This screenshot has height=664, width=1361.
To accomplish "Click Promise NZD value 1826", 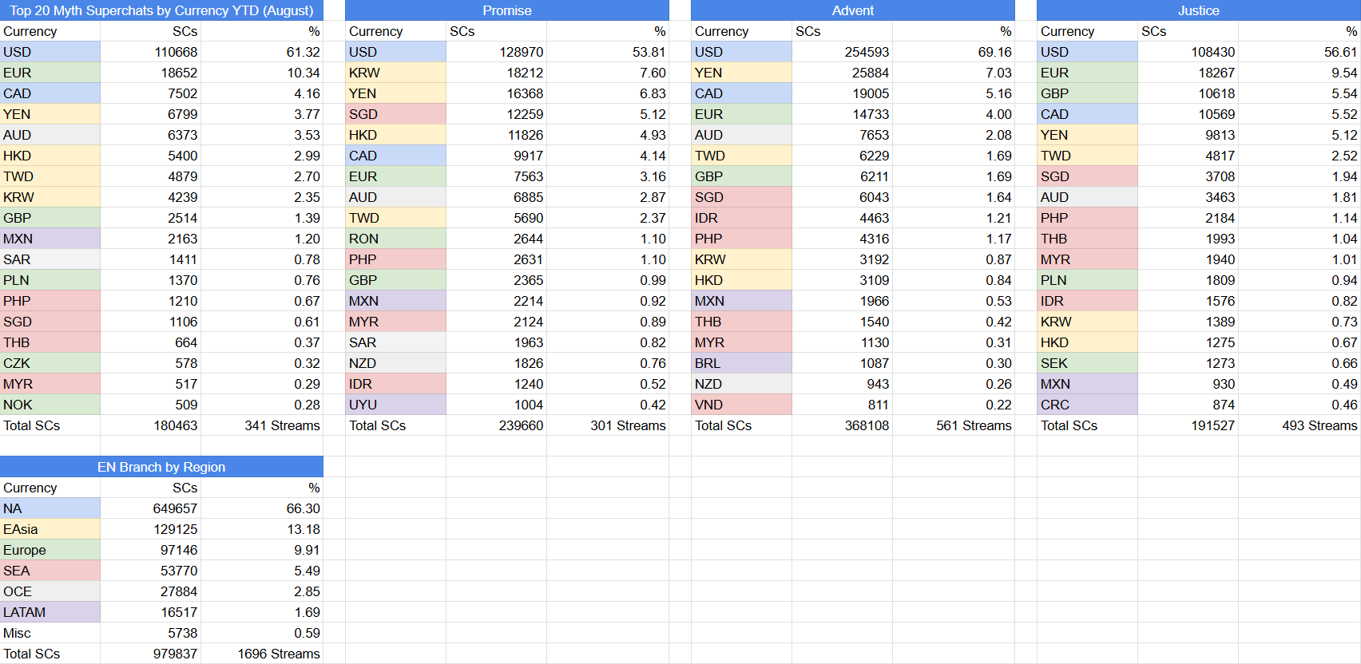I will pos(497,363).
